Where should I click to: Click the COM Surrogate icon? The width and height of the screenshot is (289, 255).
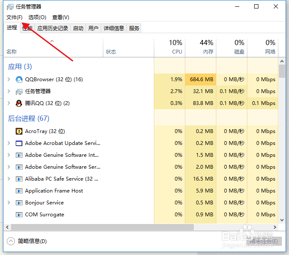19,215
